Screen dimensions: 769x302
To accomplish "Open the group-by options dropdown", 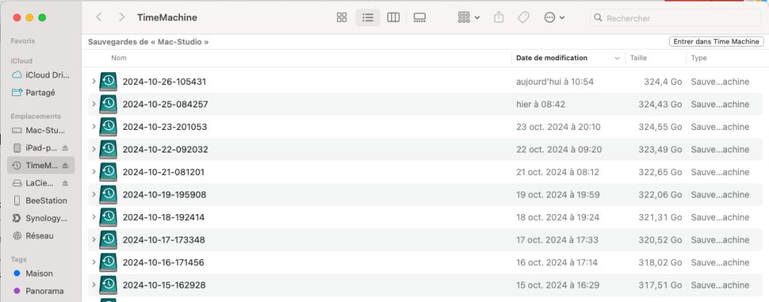I will [x=468, y=17].
